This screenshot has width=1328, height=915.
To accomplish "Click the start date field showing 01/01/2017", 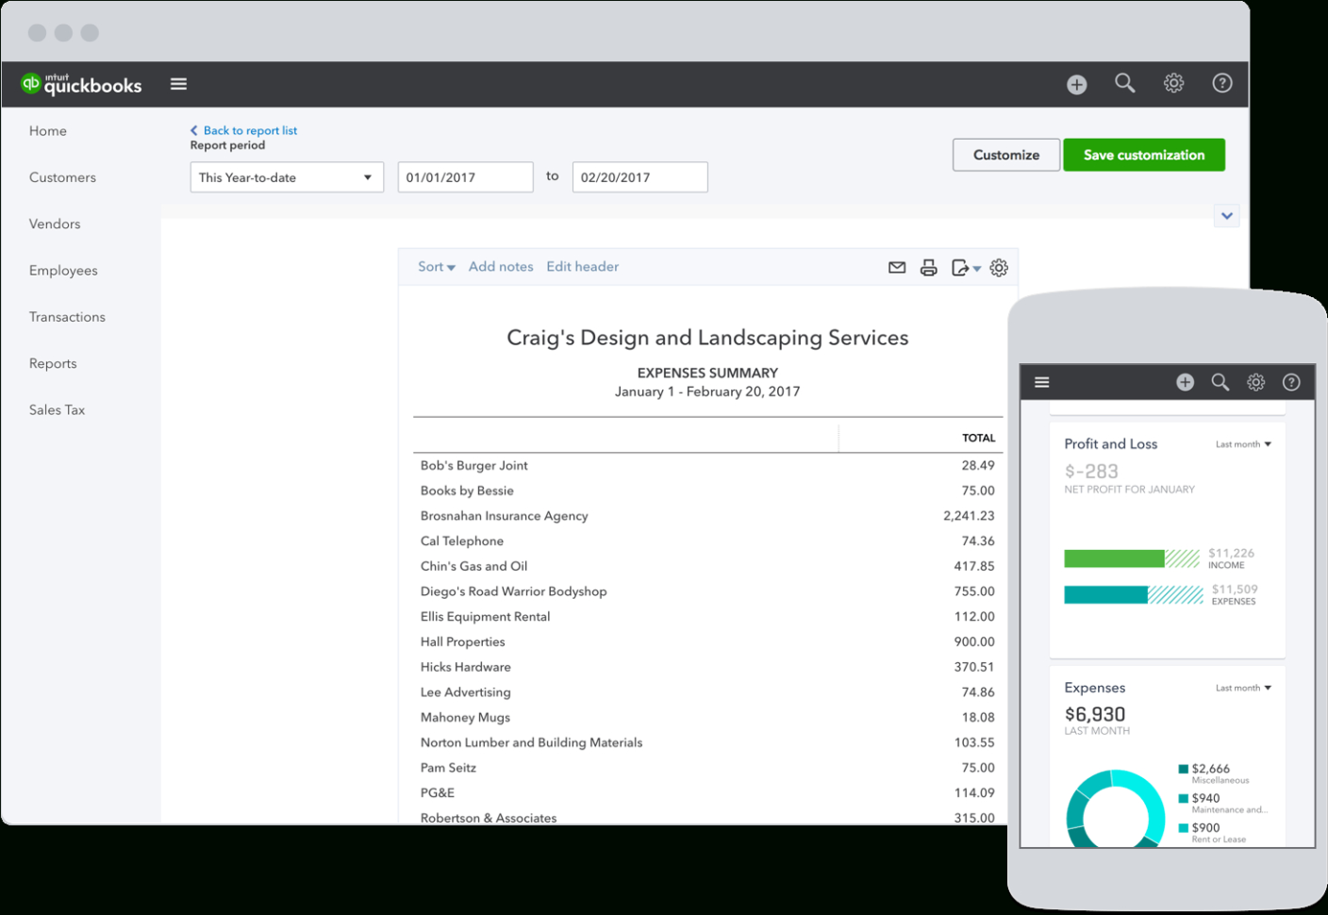I will (465, 176).
